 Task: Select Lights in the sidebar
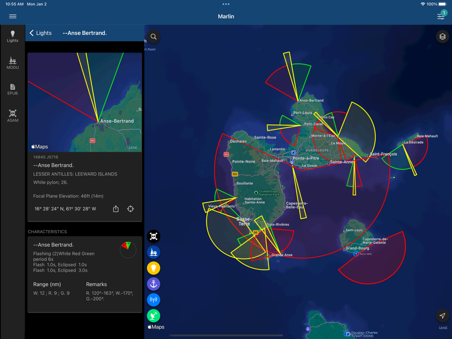tap(12, 37)
